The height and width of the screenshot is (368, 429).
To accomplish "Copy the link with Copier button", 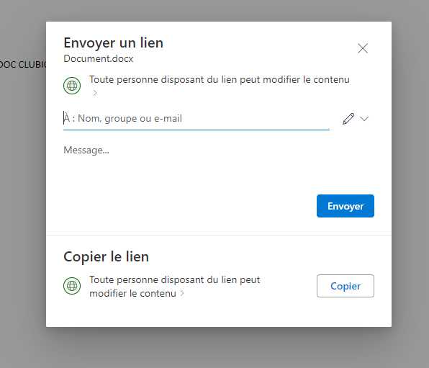I will (346, 286).
